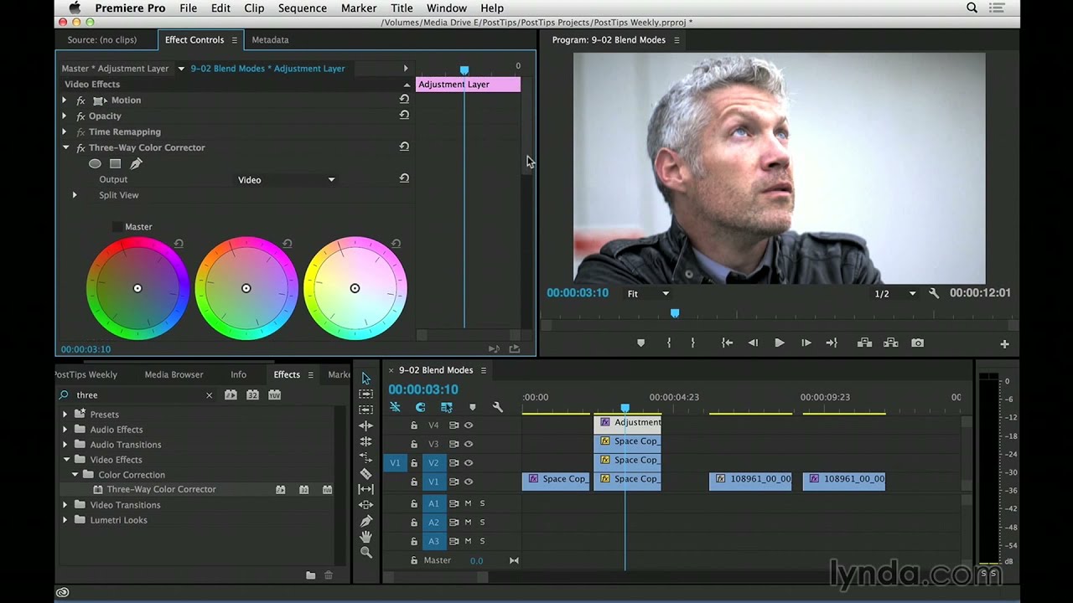
Task: Go to In point
Action: [727, 343]
